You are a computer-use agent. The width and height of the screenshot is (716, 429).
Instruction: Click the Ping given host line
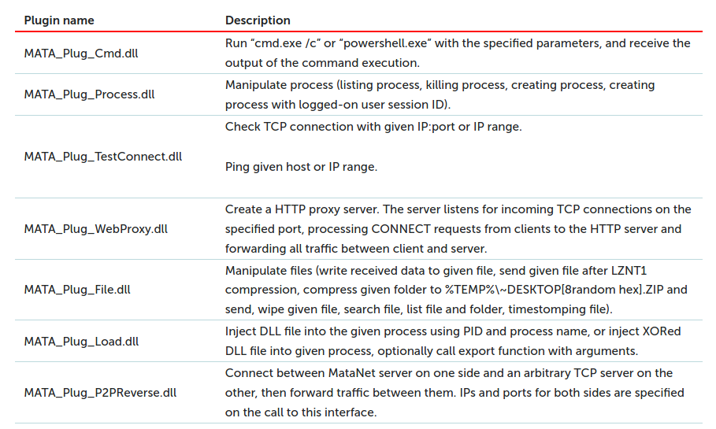pos(301,167)
